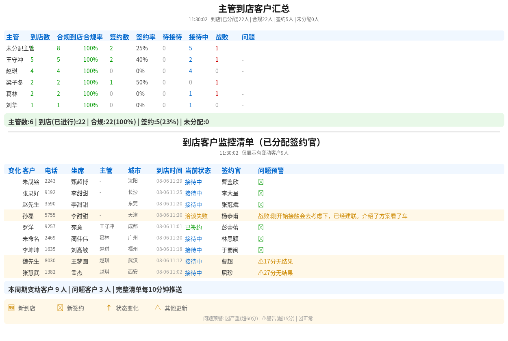Image resolution: width=508 pixels, height=341 pixels.
Task: Click 洽谈失败 status for 孙磊
Action: 196,216
